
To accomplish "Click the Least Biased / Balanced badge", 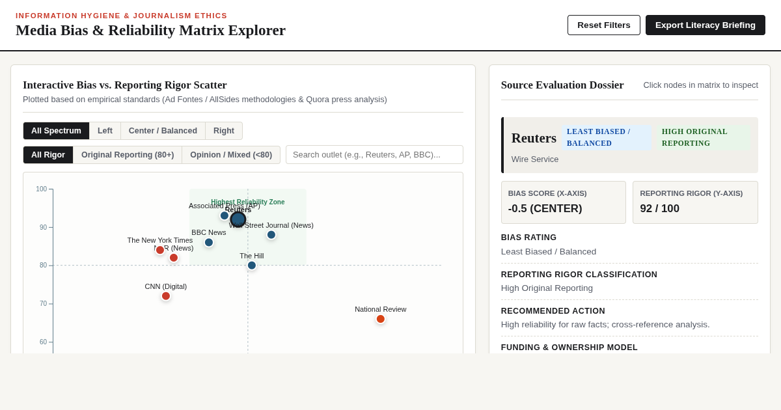I will click(607, 137).
